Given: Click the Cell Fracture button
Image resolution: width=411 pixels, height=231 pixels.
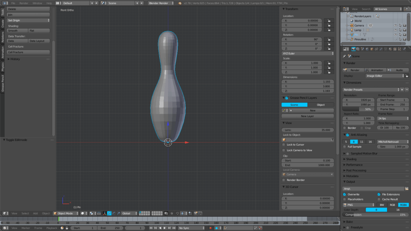Looking at the screenshot, I should (x=28, y=52).
